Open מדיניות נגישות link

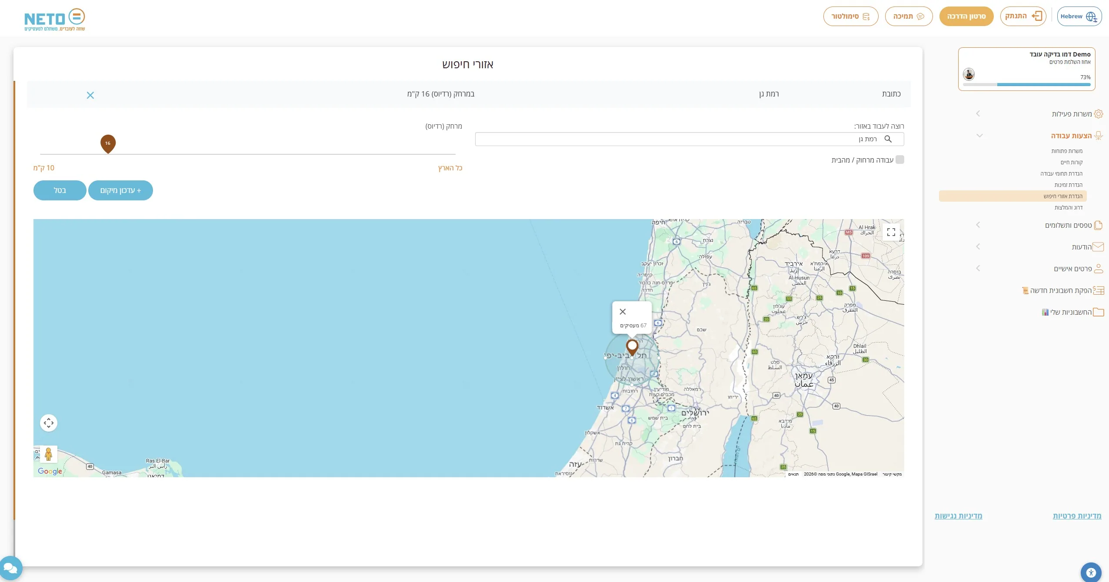[x=958, y=516]
